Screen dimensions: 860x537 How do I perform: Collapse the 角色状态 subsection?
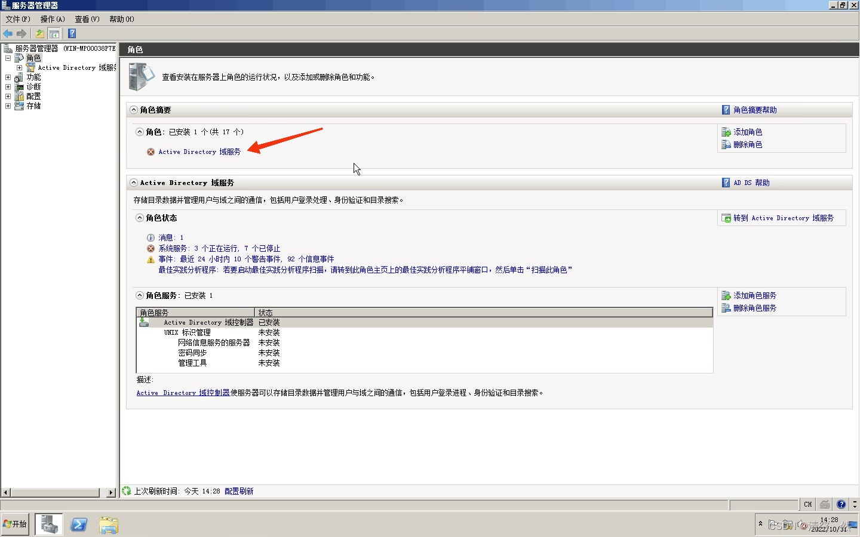[139, 218]
